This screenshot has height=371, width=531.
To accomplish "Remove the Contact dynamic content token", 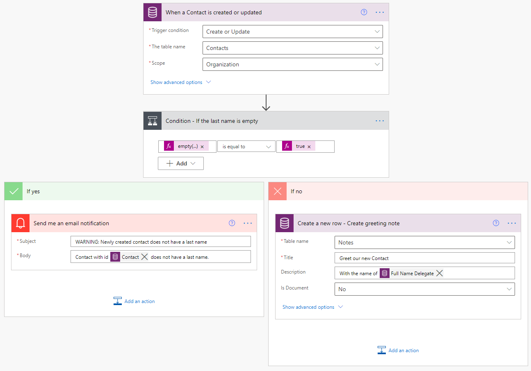I will [x=144, y=257].
